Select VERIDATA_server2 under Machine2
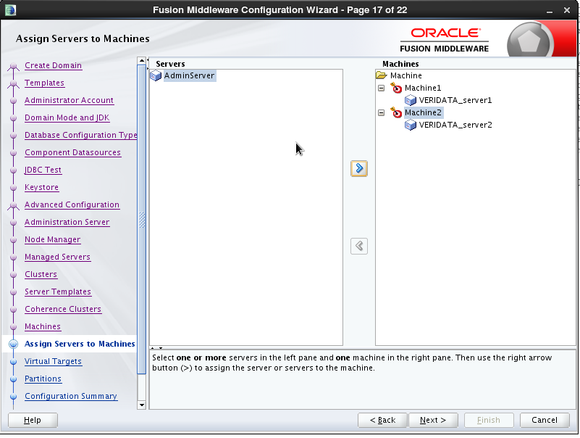 [455, 125]
